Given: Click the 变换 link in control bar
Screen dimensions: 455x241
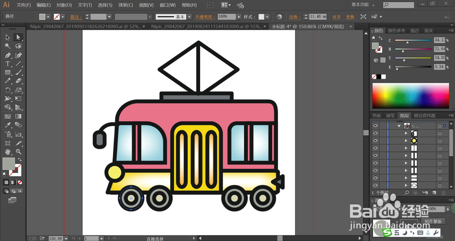Looking at the screenshot, I should coord(350,17).
